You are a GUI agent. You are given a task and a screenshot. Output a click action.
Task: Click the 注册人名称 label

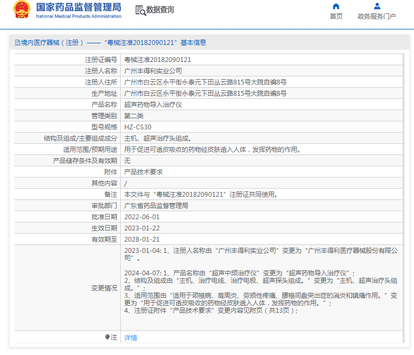pos(101,71)
